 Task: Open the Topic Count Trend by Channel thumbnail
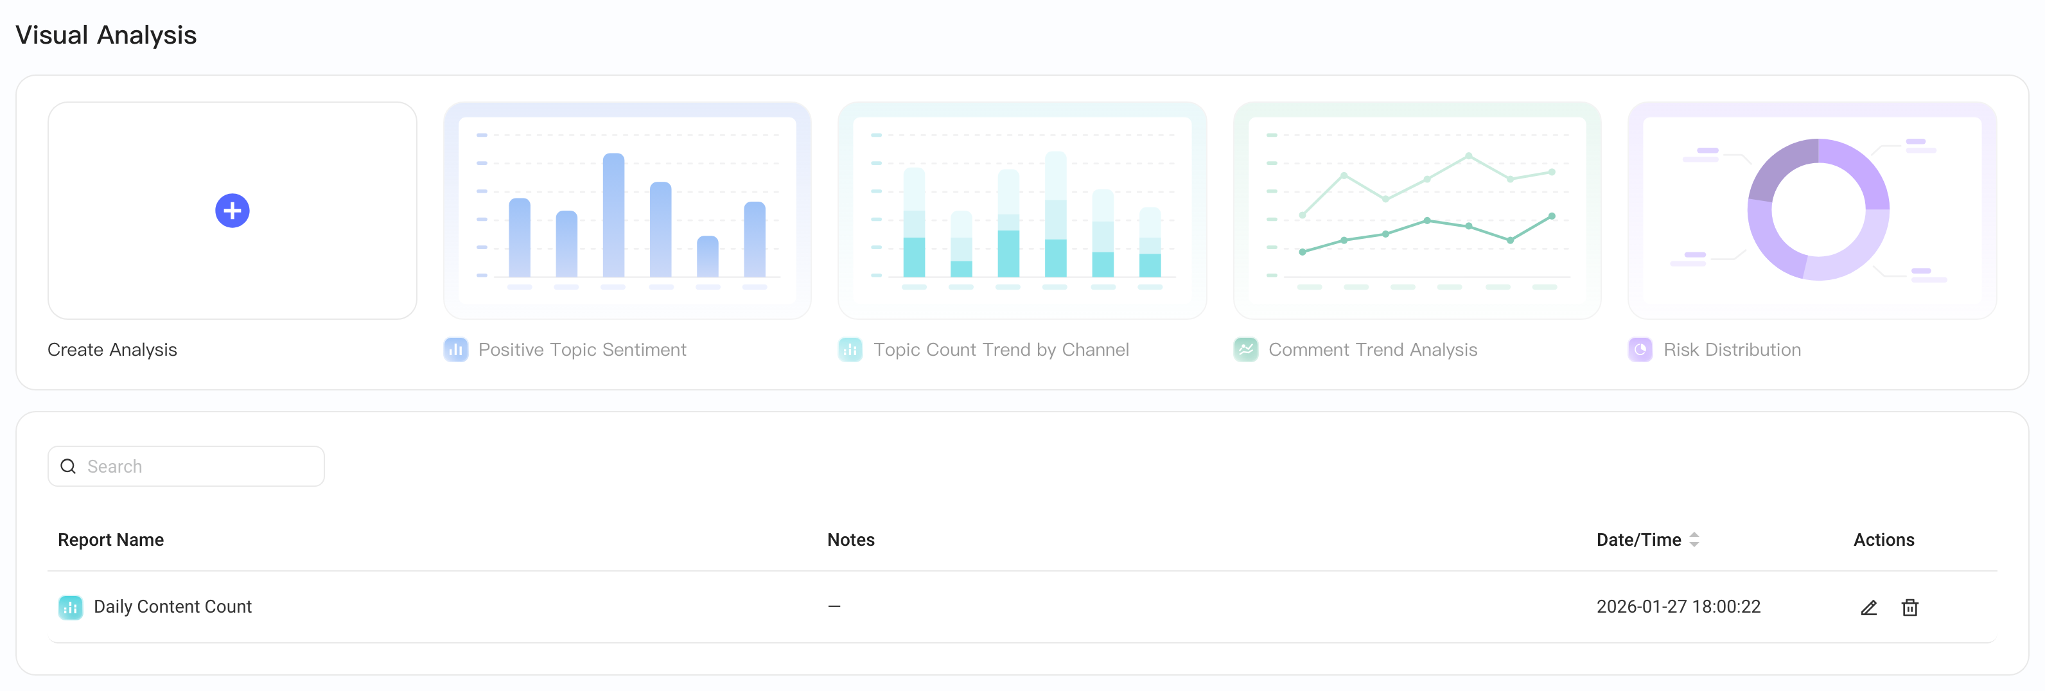pyautogui.click(x=1022, y=210)
